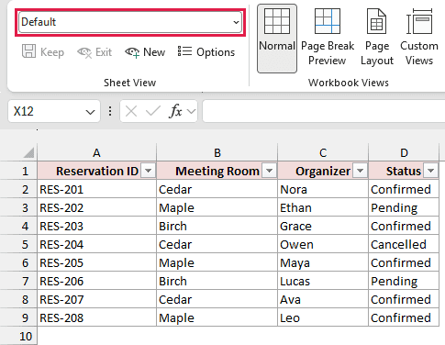The width and height of the screenshot is (445, 345).
Task: Select row 5 header
Action: coord(18,244)
